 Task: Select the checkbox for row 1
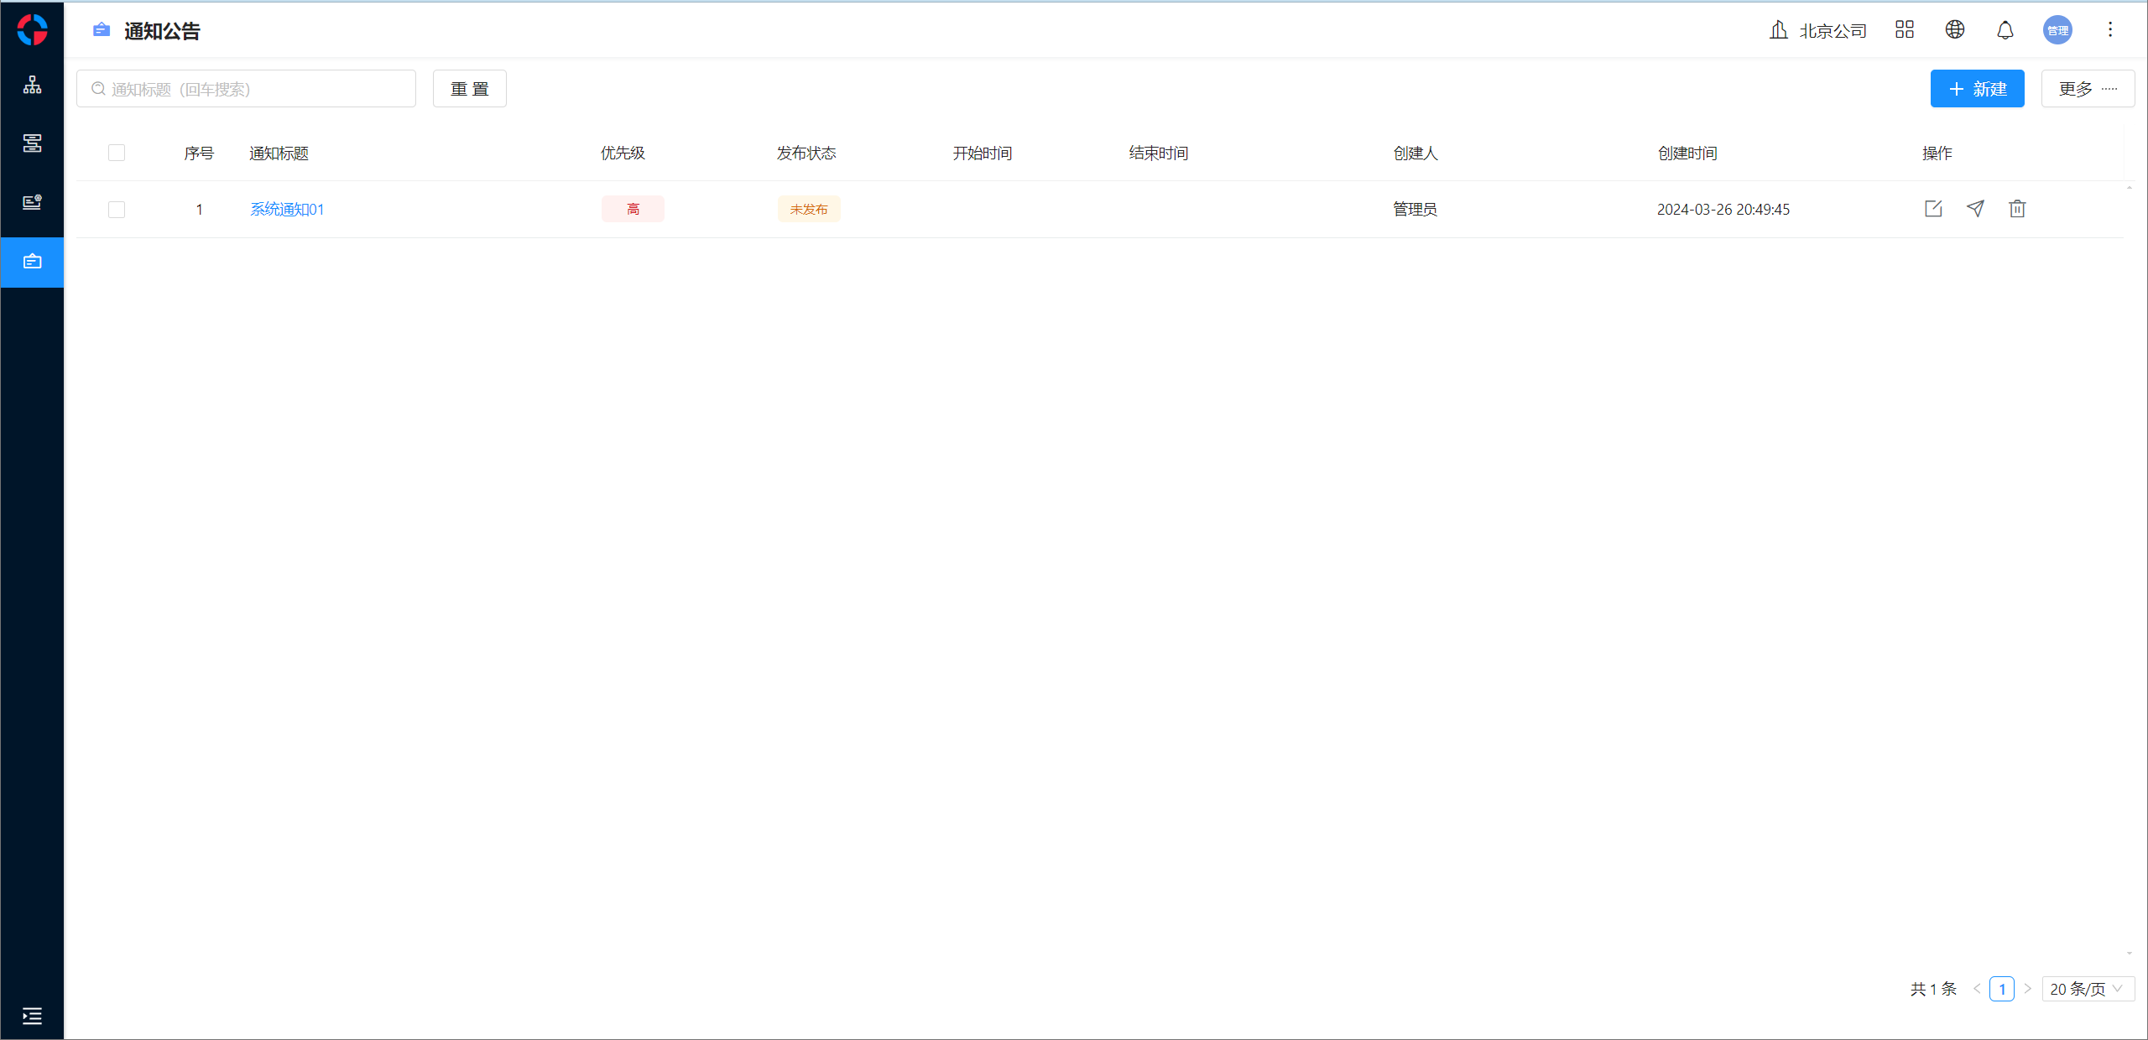[117, 210]
